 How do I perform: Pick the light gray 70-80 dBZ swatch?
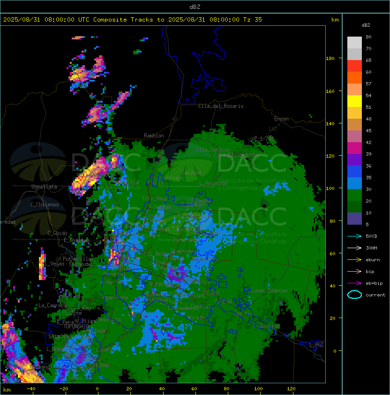point(354,43)
